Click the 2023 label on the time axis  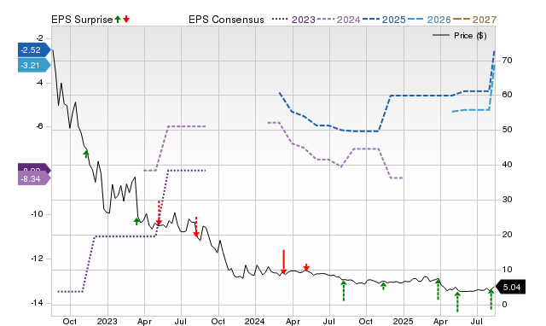coord(107,321)
